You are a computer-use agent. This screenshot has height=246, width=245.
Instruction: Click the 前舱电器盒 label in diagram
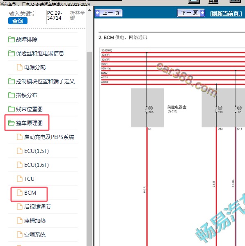click(x=177, y=107)
